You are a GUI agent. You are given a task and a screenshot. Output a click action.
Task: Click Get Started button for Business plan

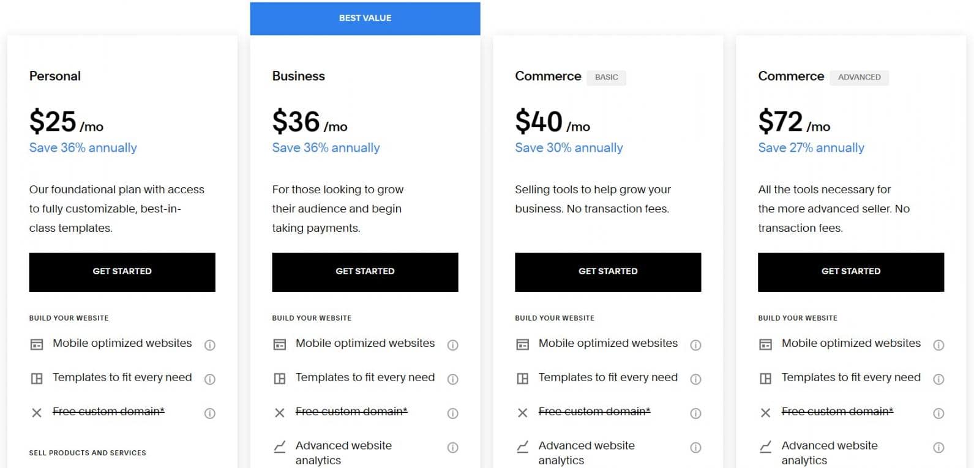(365, 272)
